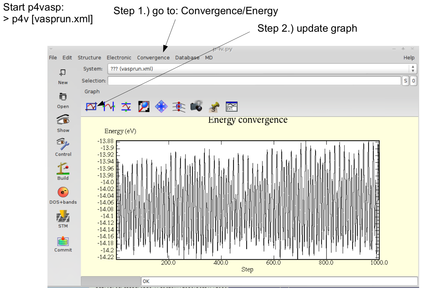Open the window menu arrow in title bar
The image size is (422, 291).
coord(51,49)
